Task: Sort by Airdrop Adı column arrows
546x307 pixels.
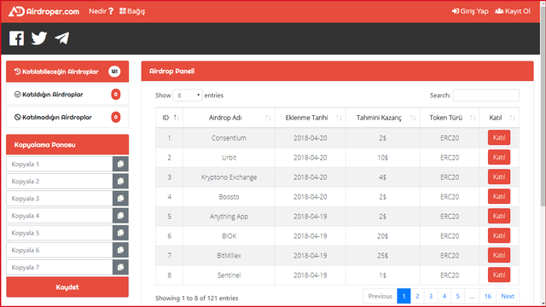Action: coord(268,118)
